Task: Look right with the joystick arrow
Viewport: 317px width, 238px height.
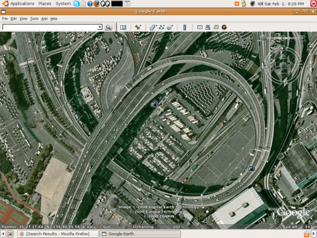Action: click(x=292, y=65)
